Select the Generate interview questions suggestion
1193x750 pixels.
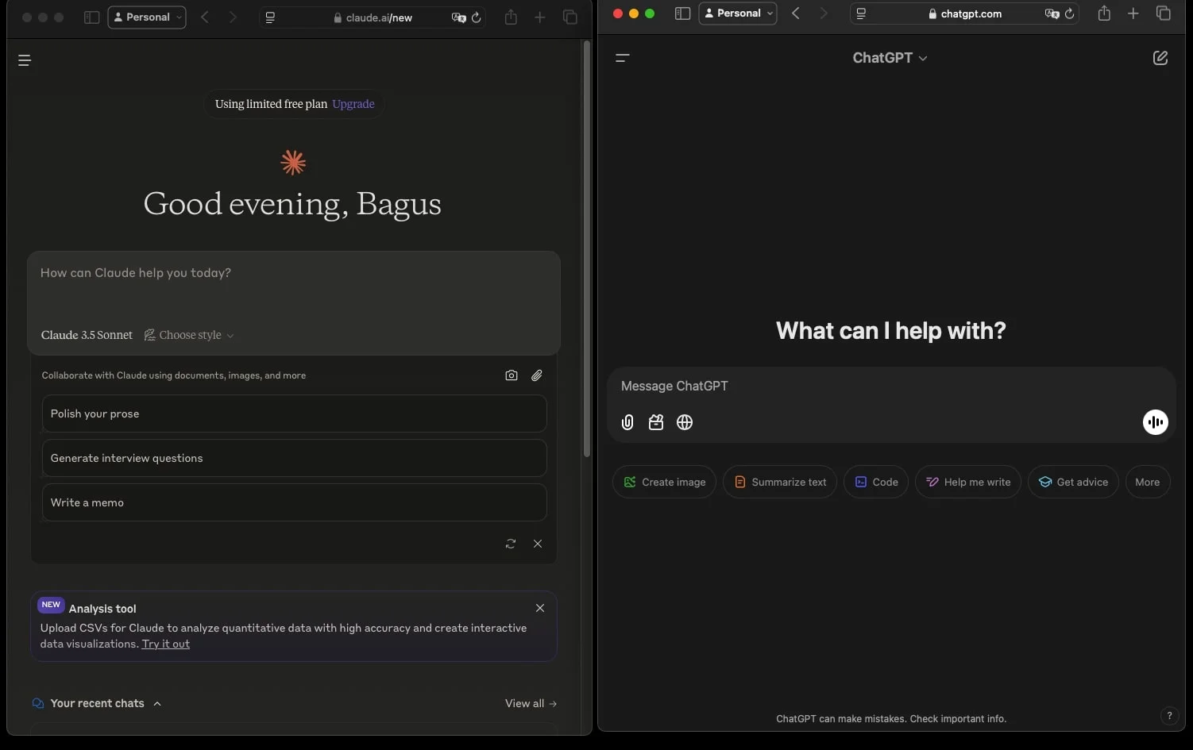294,458
